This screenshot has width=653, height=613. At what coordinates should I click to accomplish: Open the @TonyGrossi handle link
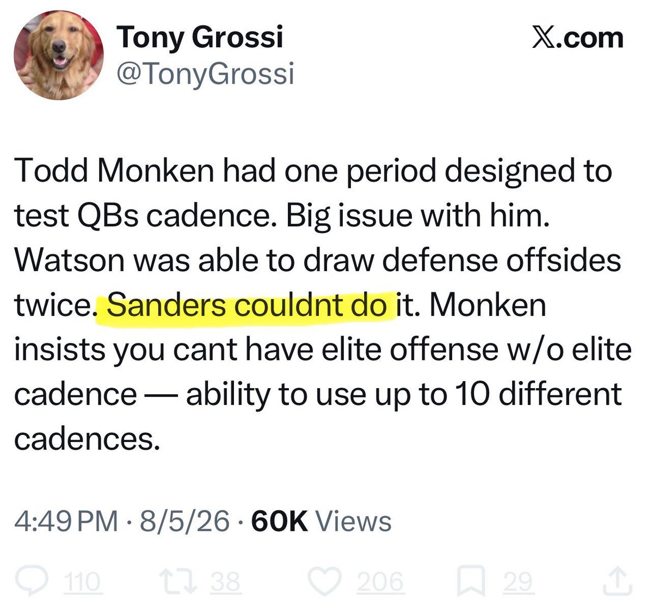point(206,73)
